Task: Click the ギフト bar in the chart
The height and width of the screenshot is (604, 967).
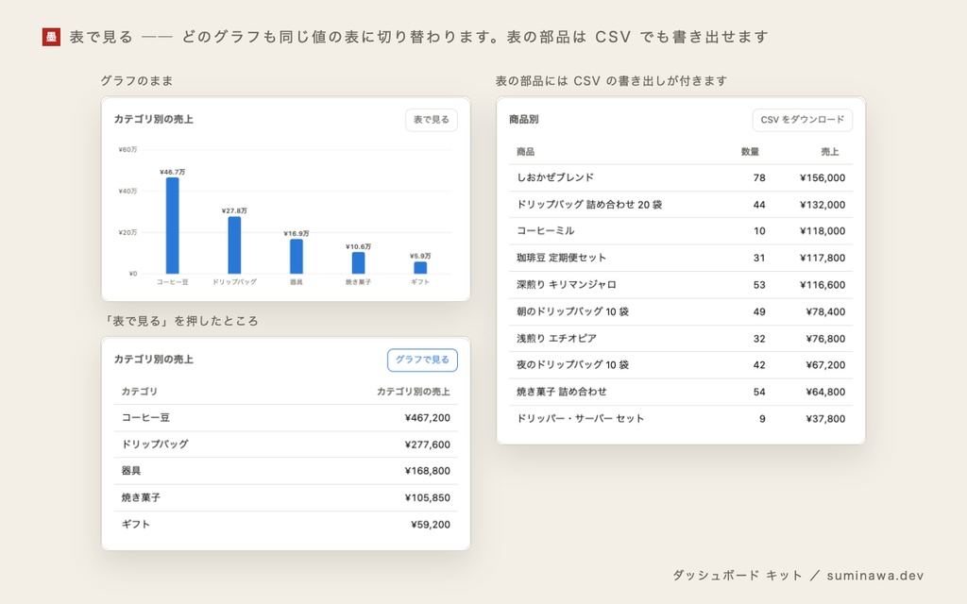Action: tap(420, 267)
